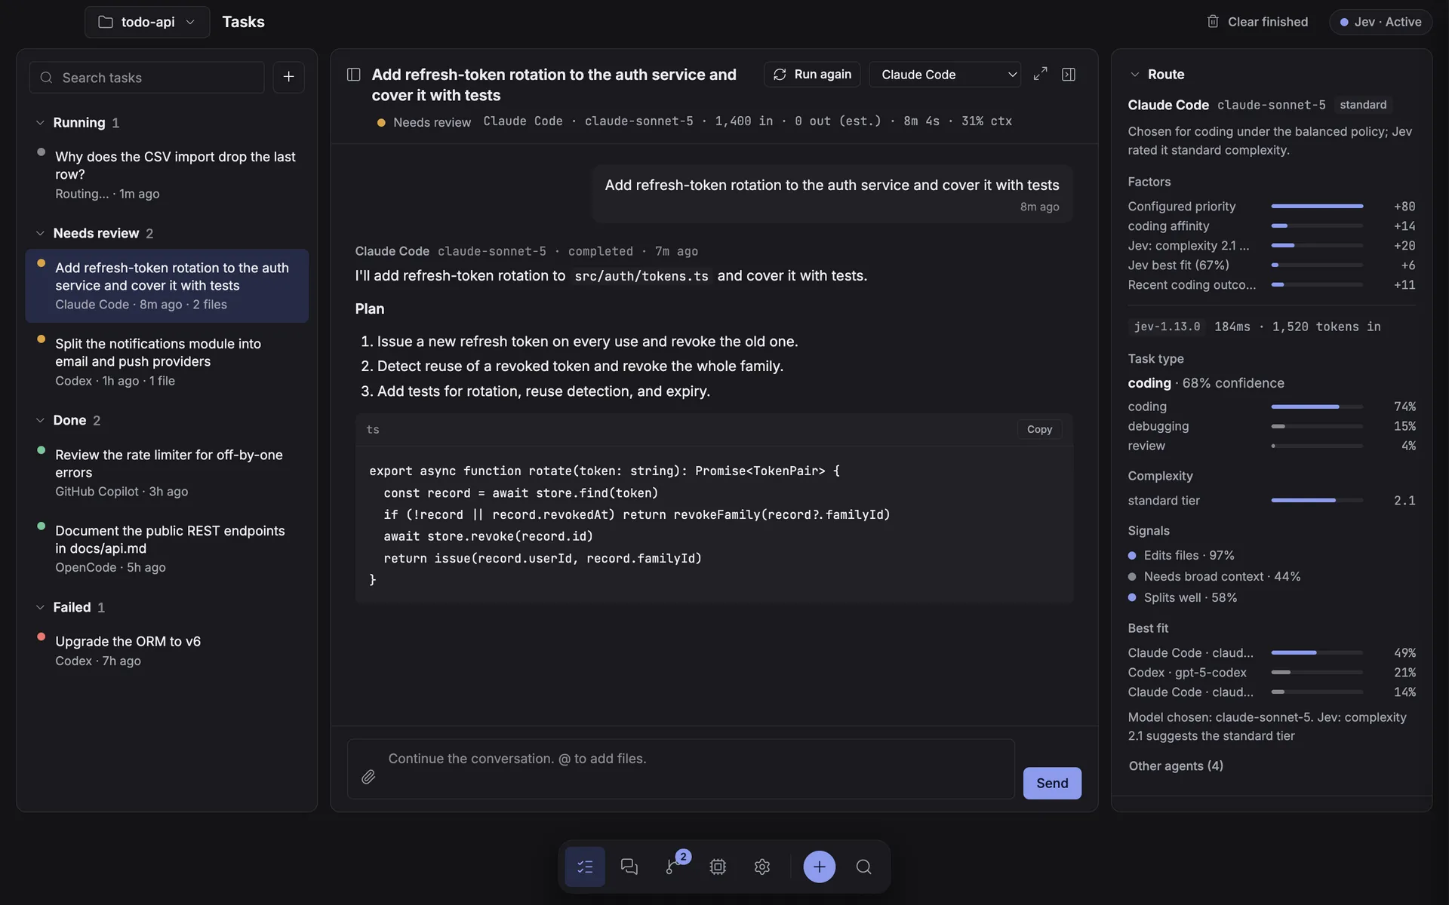Collapse the Done task group
The width and height of the screenshot is (1449, 905).
click(40, 420)
